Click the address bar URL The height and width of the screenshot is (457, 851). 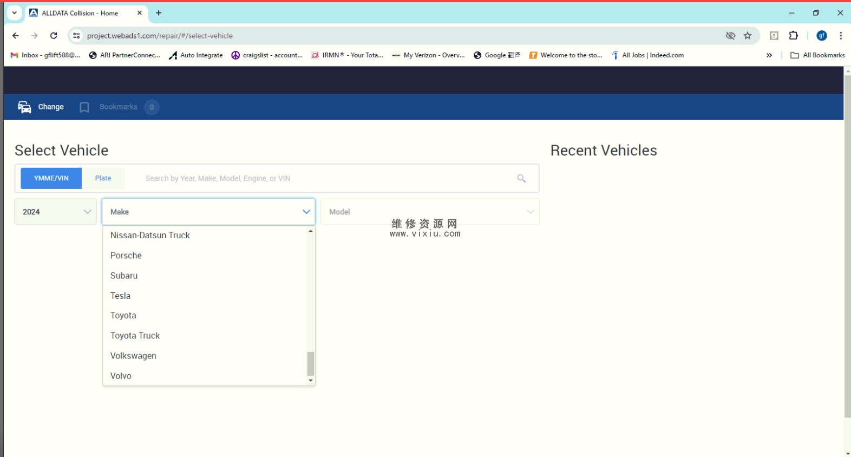coord(160,36)
